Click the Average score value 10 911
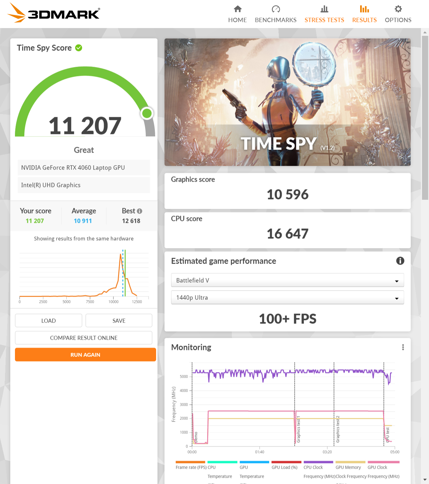The height and width of the screenshot is (484, 429). (x=83, y=221)
